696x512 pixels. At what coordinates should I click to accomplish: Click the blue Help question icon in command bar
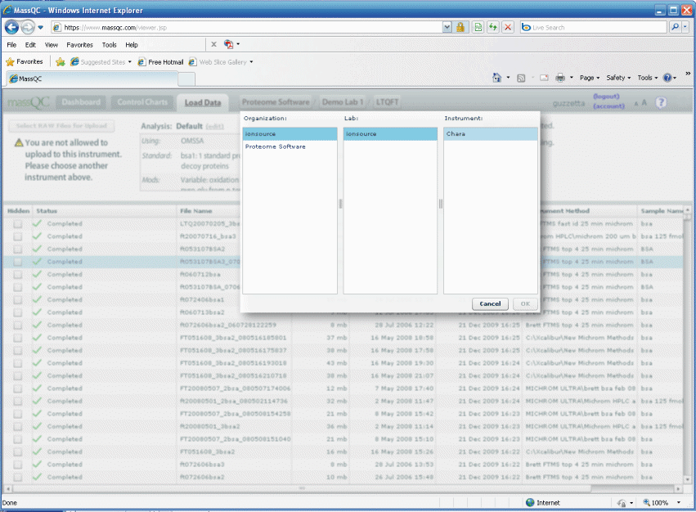coord(667,78)
